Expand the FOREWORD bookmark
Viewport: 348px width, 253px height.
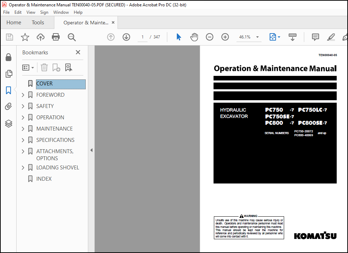click(23, 95)
